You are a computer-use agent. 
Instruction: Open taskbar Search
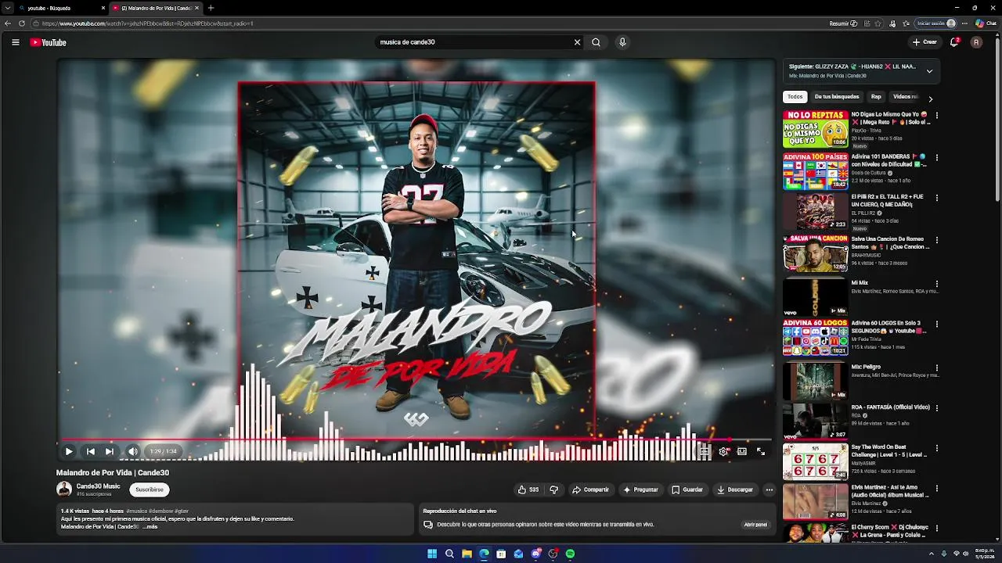449,554
